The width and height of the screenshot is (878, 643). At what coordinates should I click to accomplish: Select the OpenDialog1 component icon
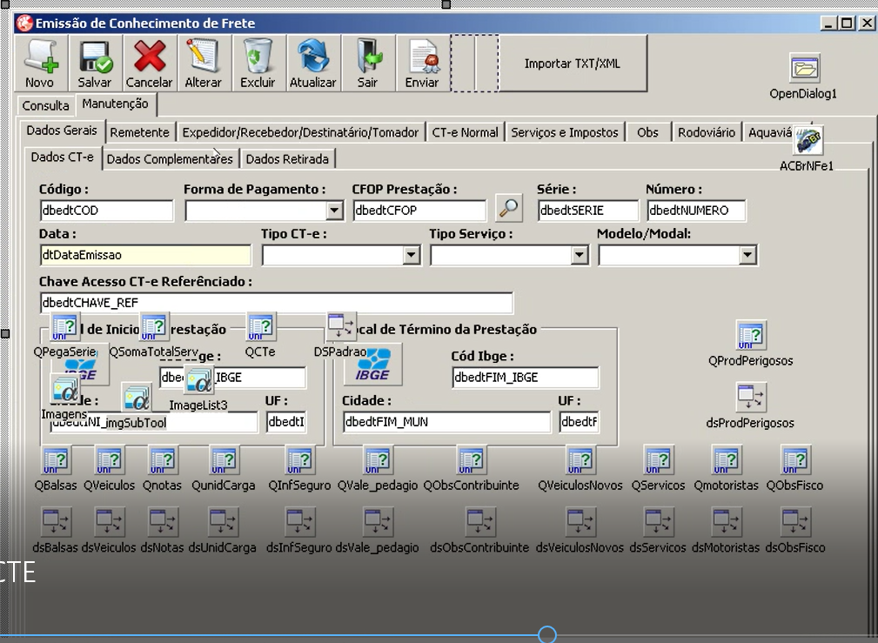coord(805,69)
